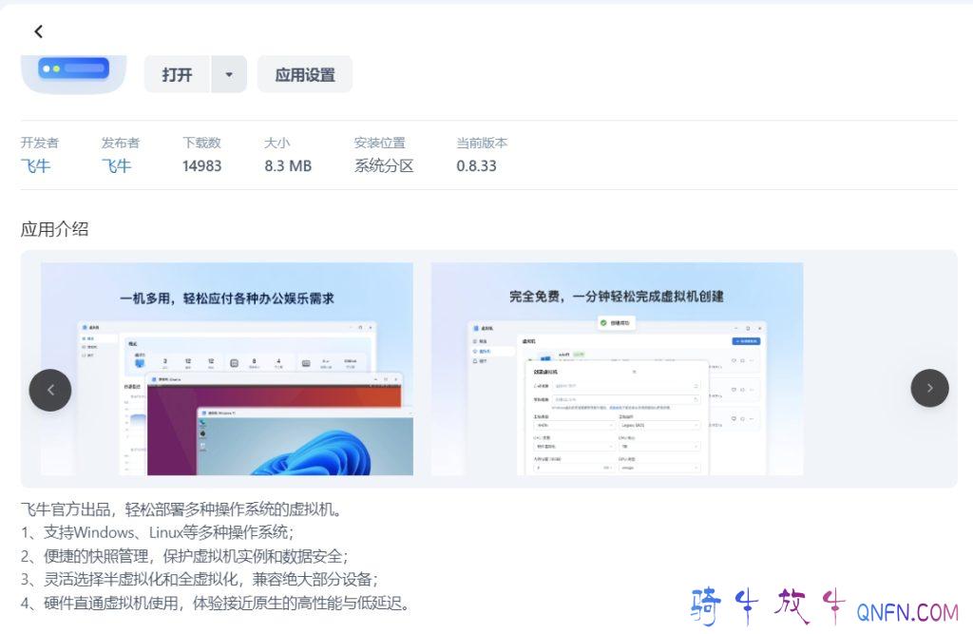Expand the dropdown arrow beside 打开
Viewport: 973px width, 634px height.
(229, 74)
